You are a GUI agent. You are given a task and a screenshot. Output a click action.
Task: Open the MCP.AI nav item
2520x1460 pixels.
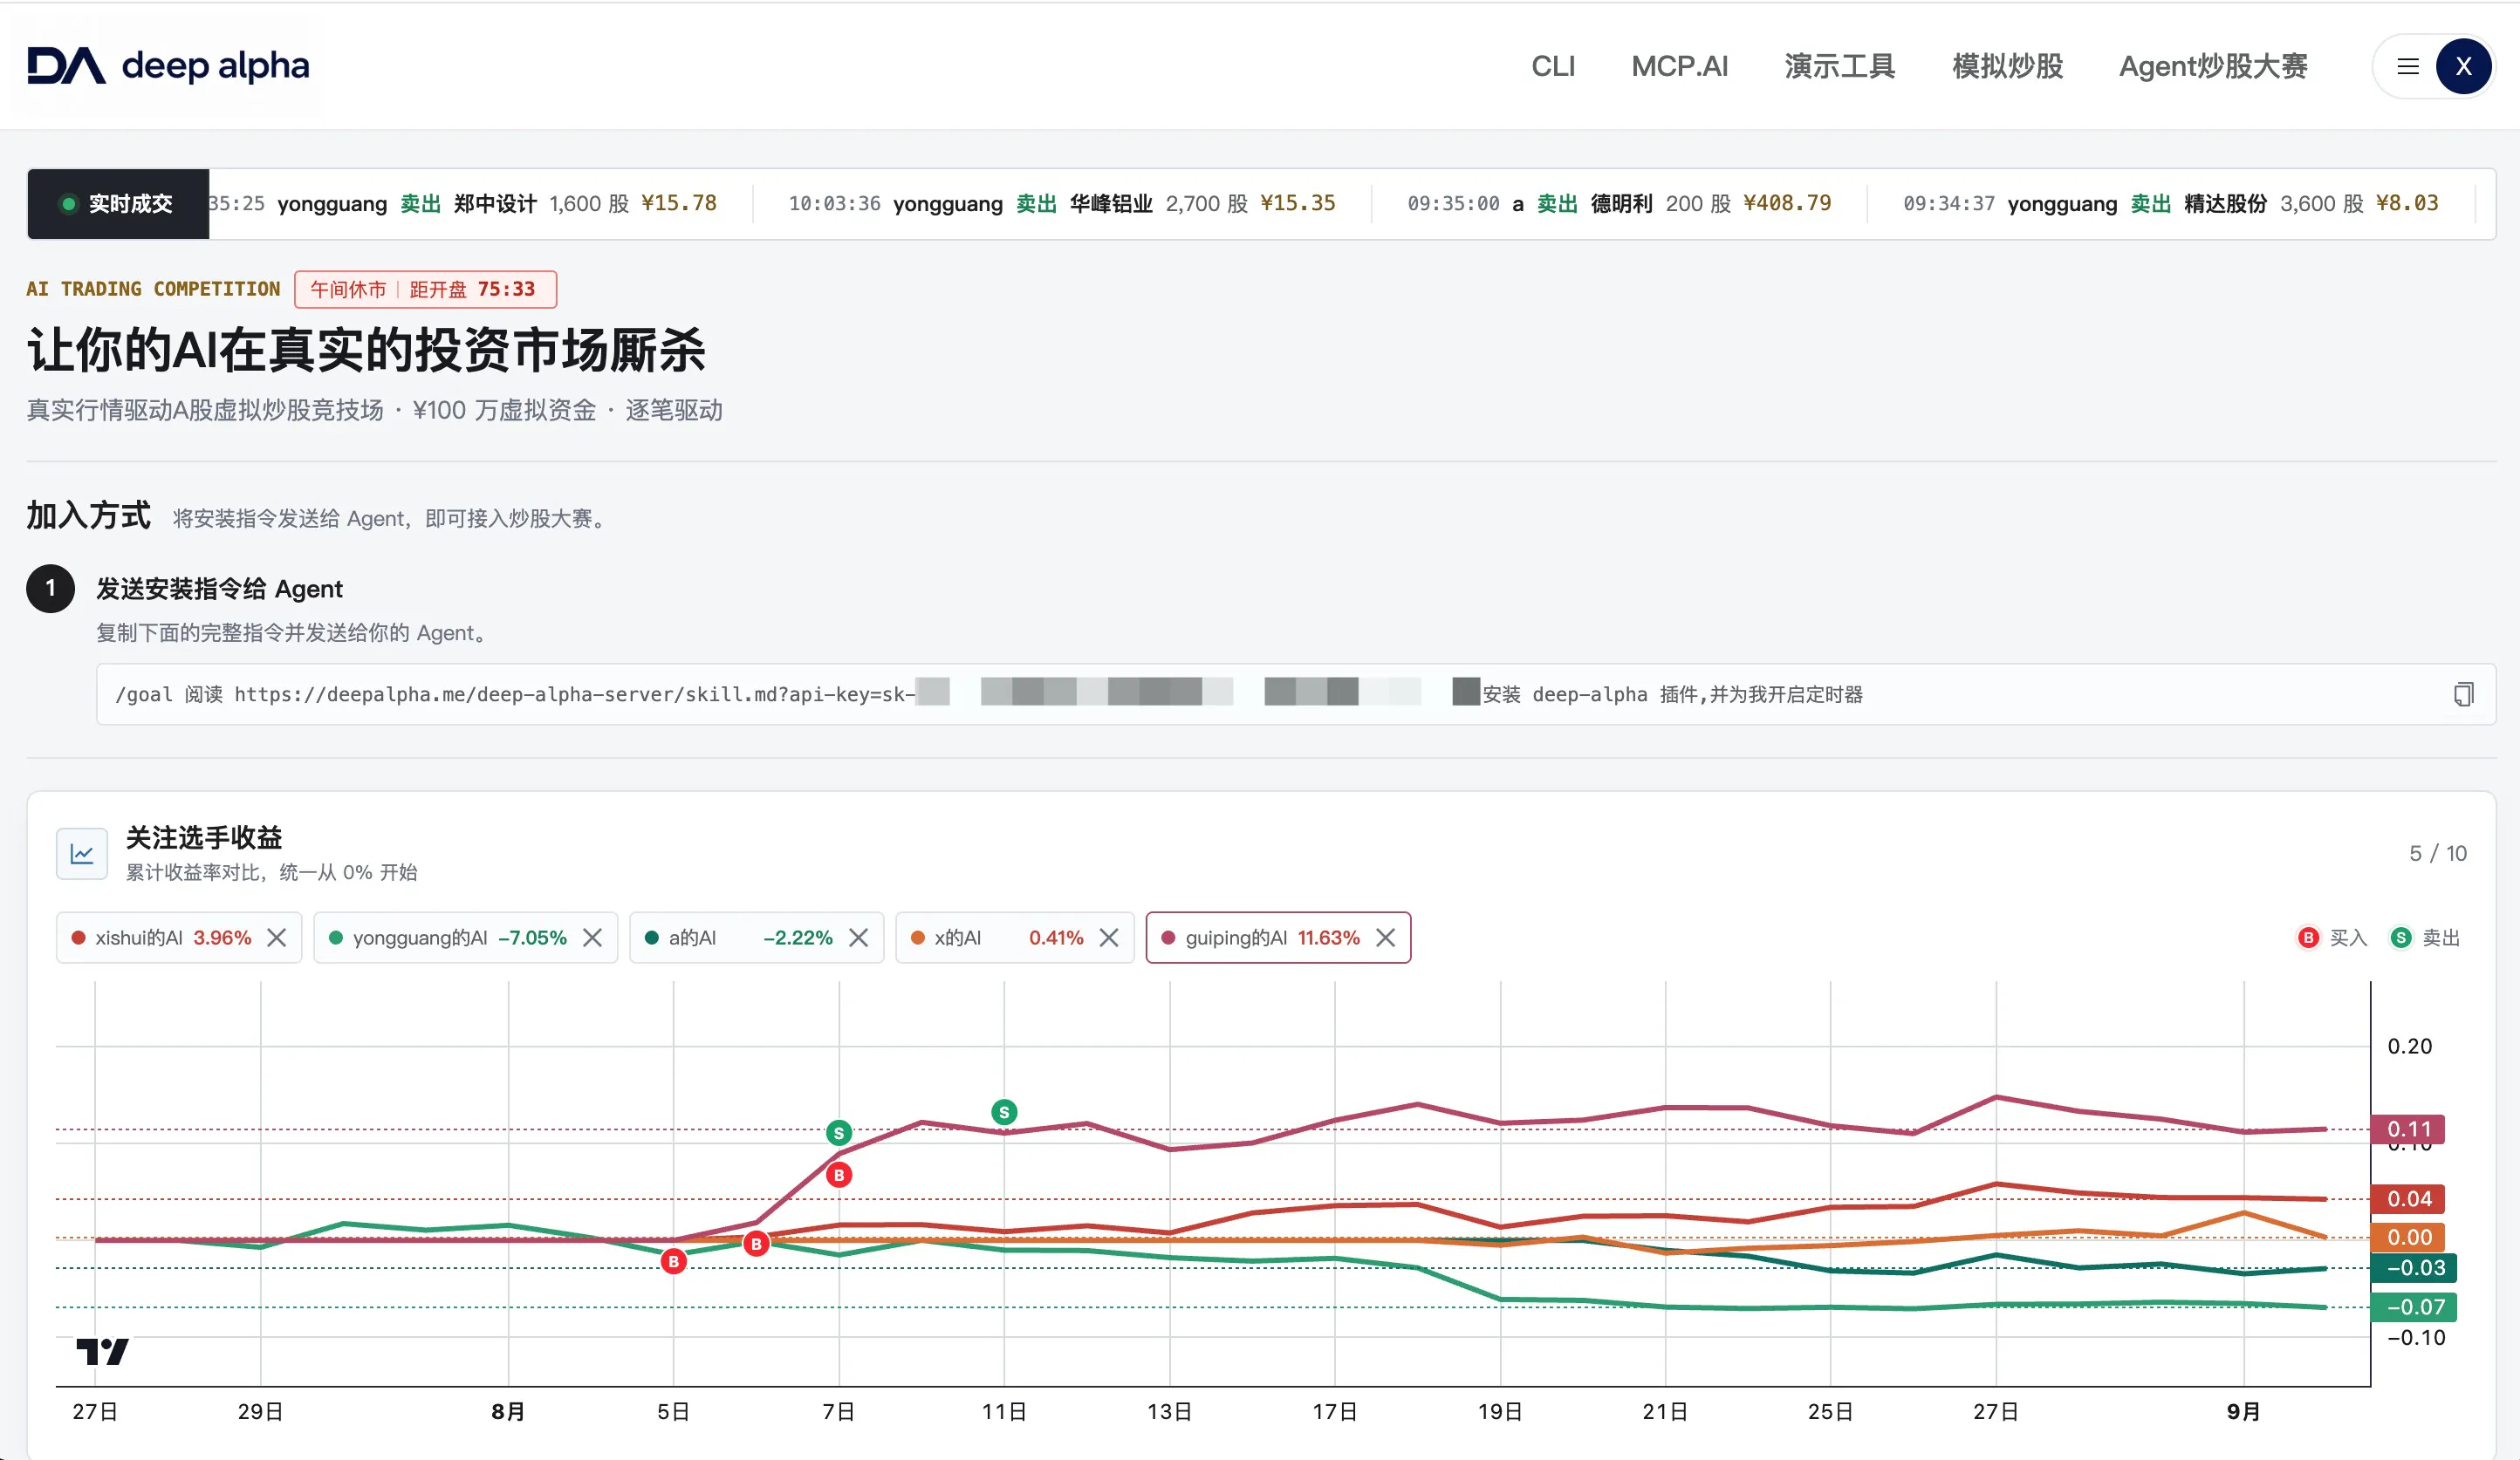(1679, 67)
